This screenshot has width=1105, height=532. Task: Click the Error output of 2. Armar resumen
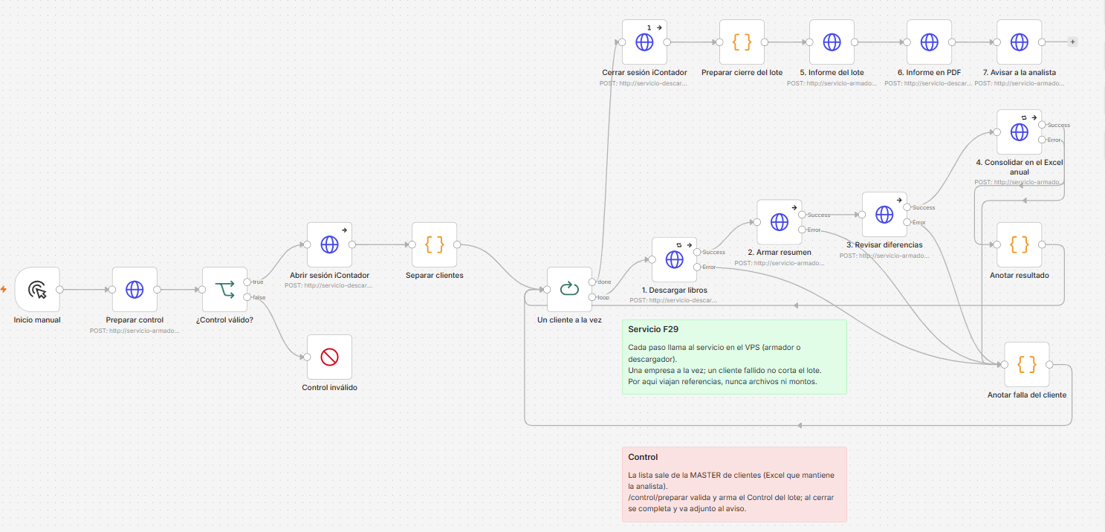(x=802, y=230)
